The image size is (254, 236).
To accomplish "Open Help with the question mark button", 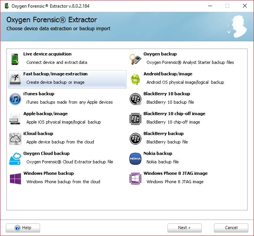I will click(x=23, y=228).
